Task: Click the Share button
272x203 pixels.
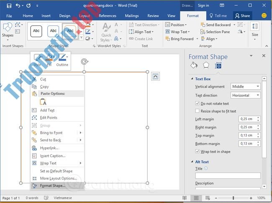Action: tap(243, 16)
